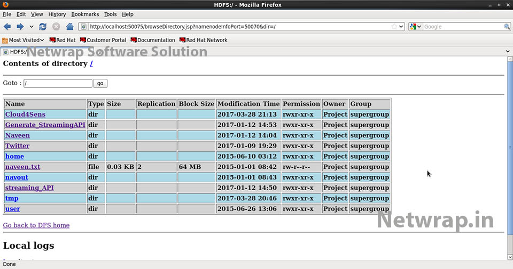Click the naveen.txt file link
This screenshot has height=269, width=513.
coord(22,167)
